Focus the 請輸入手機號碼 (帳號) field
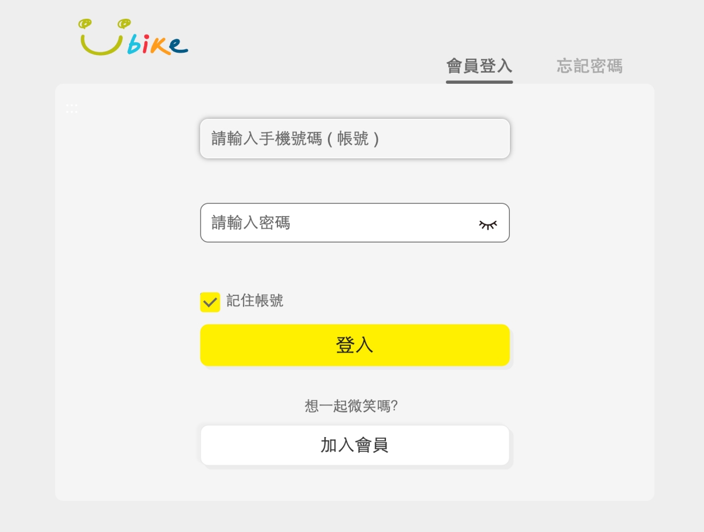The width and height of the screenshot is (704, 532). point(355,139)
